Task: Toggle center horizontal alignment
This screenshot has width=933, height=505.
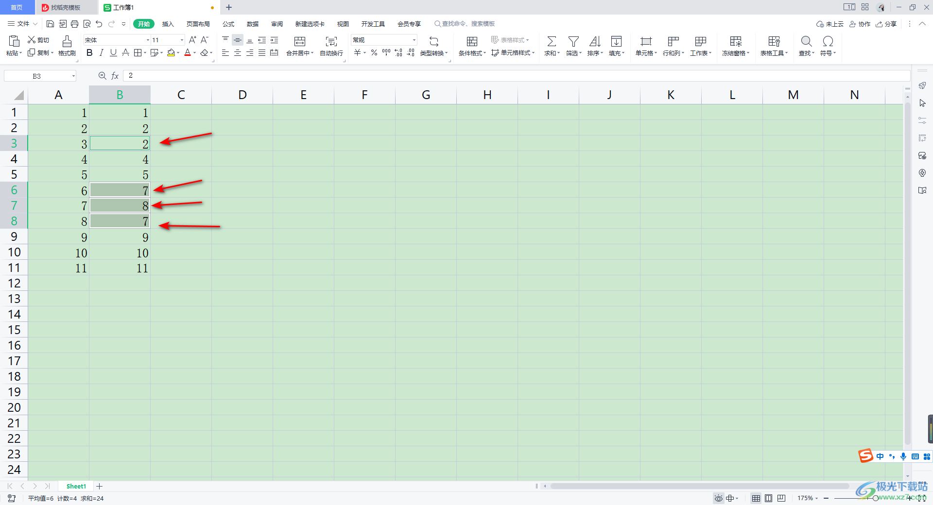Action: tap(238, 52)
